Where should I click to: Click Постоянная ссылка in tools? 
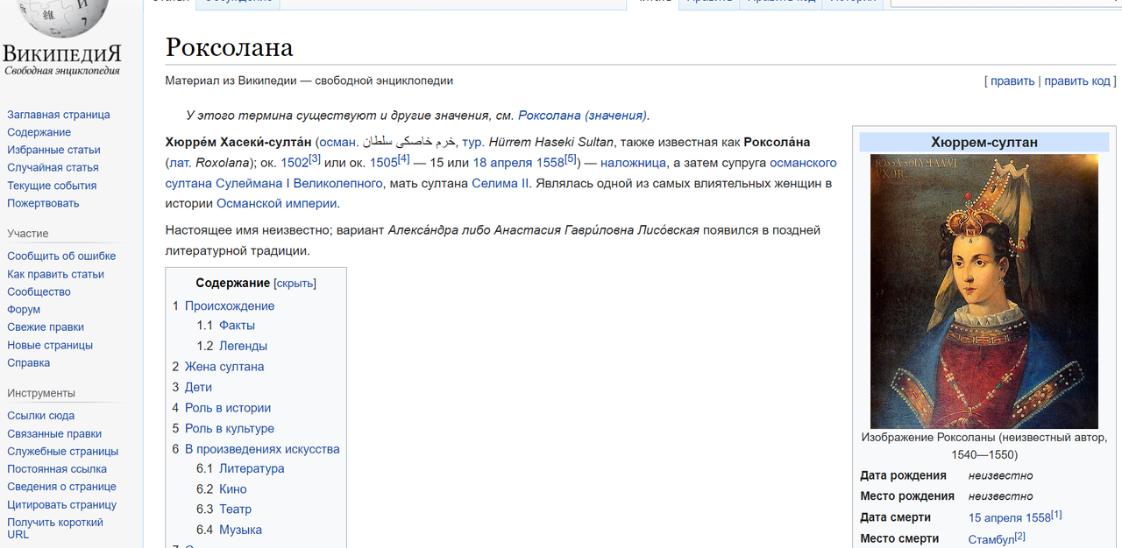pos(57,468)
